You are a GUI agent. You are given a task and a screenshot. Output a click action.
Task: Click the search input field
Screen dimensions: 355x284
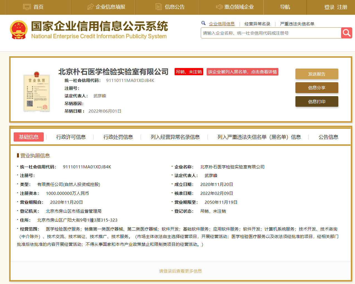click(x=267, y=33)
